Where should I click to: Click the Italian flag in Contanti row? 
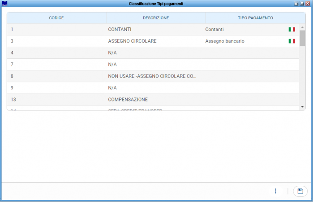pos(292,30)
